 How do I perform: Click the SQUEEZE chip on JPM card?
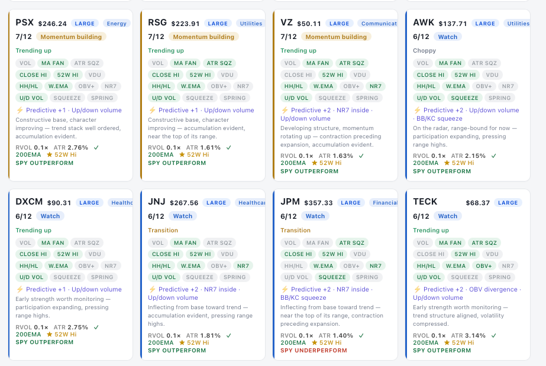[x=332, y=277]
